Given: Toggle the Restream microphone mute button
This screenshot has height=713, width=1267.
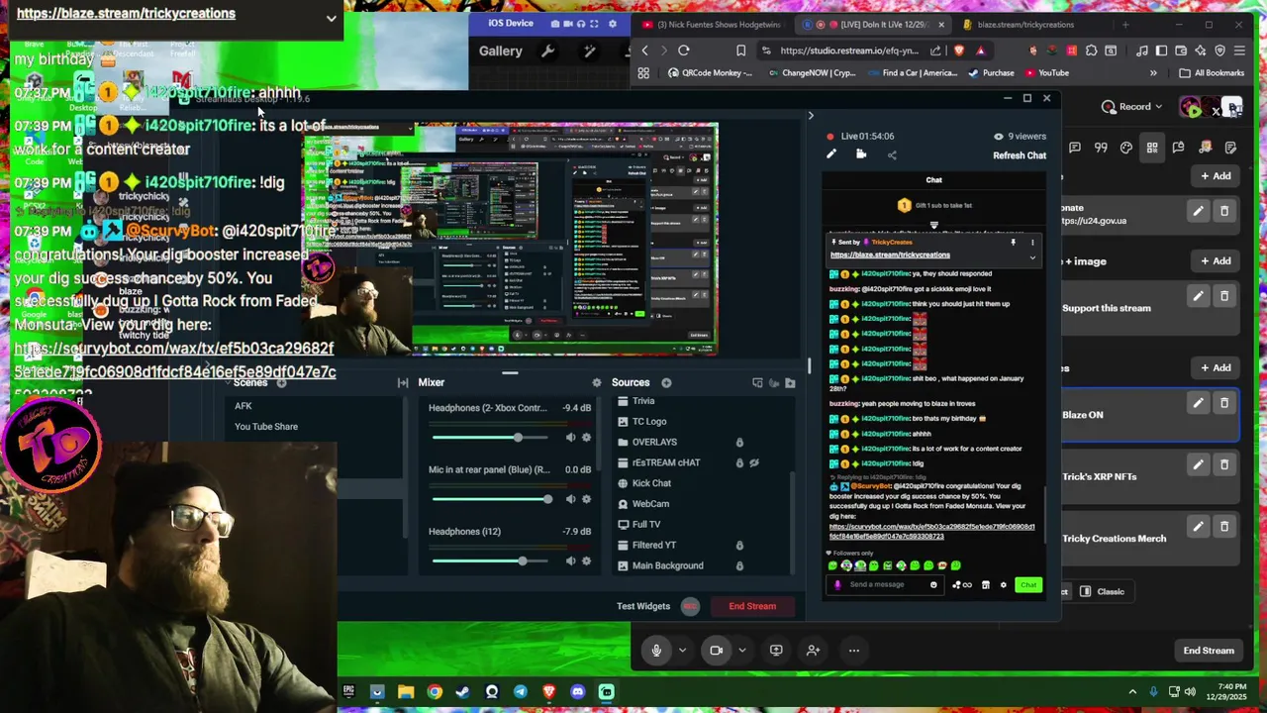Looking at the screenshot, I should [x=655, y=651].
